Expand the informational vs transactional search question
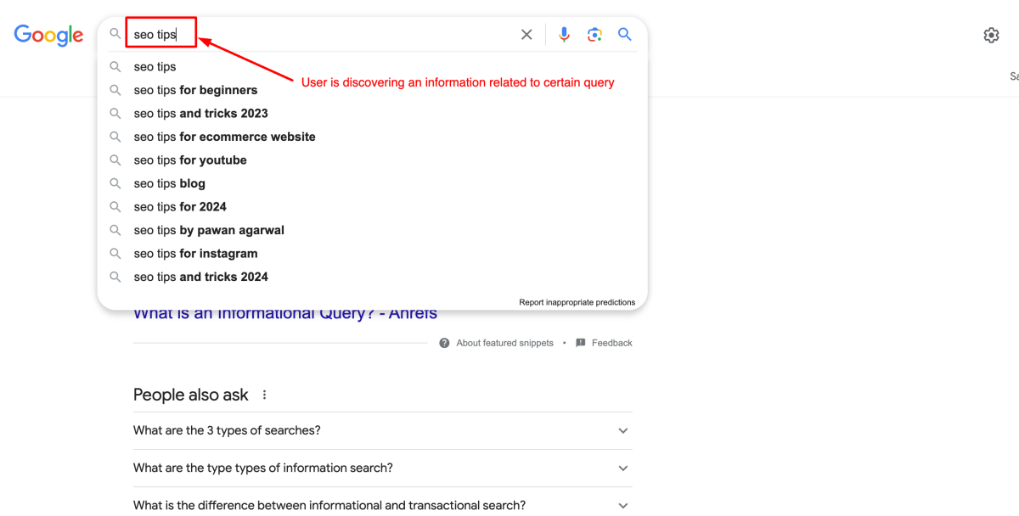This screenshot has height=516, width=1019. [x=622, y=506]
